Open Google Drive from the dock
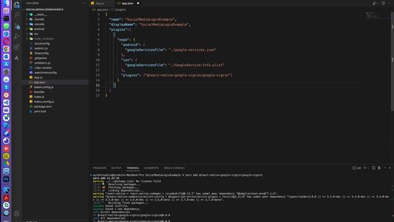 click(x=6, y=163)
